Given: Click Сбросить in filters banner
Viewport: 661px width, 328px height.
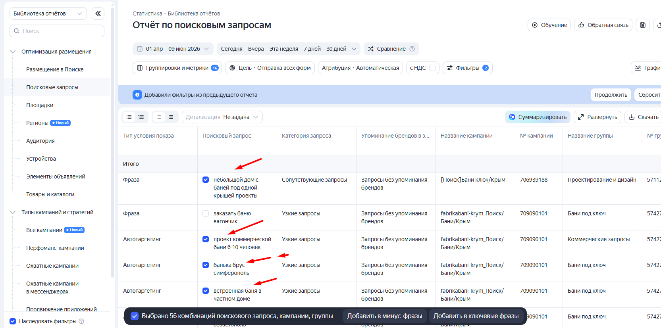Looking at the screenshot, I should pos(648,95).
